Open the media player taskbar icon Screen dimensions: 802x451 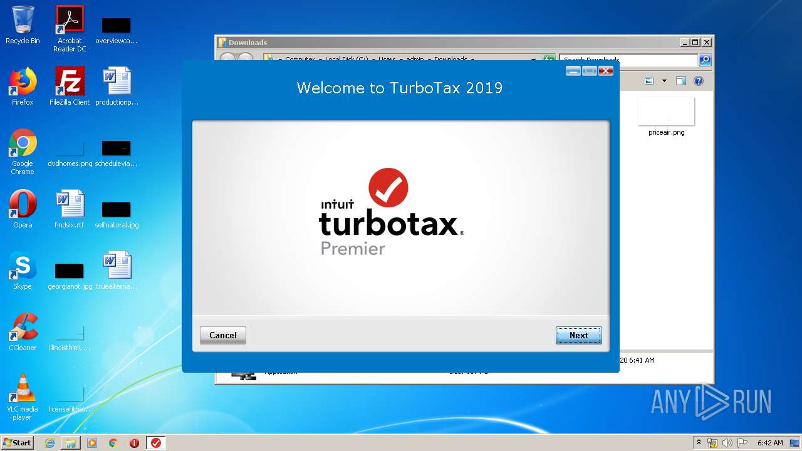pos(92,443)
